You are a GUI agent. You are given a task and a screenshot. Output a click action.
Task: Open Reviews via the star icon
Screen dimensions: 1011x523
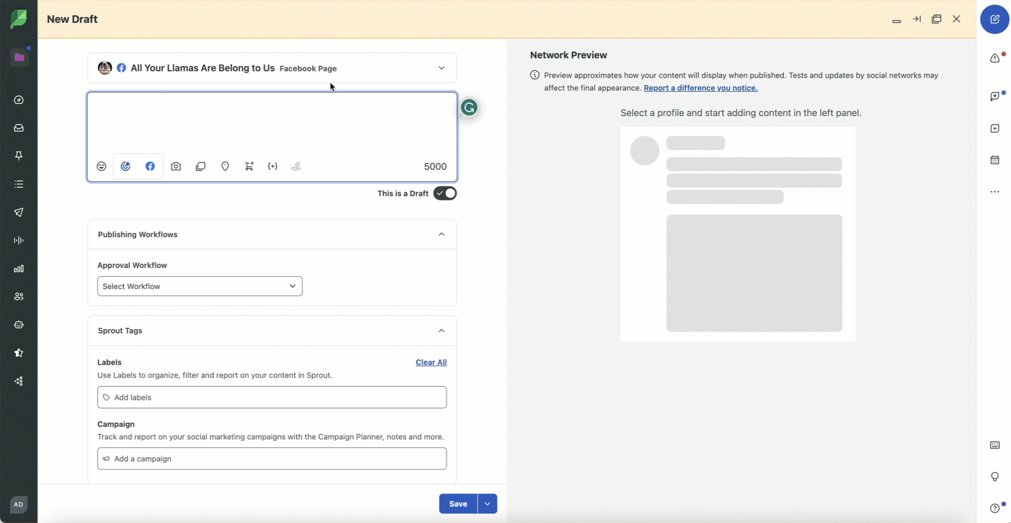[x=19, y=353]
